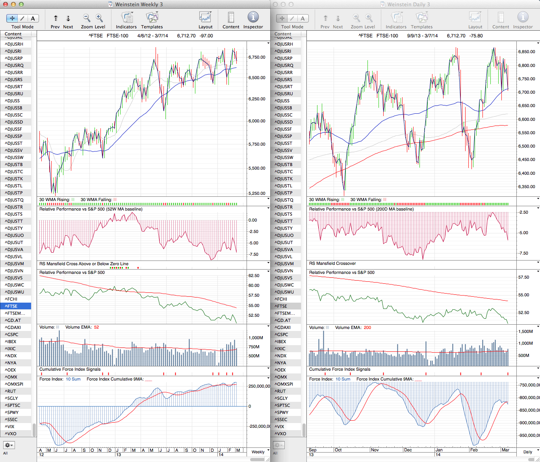Open Indicators in Weekly window toolbar
540x462 pixels.
126,18
